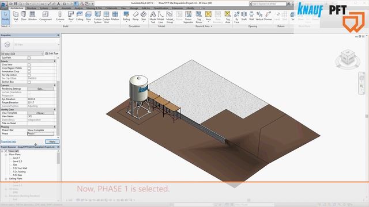The image size is (369, 207).
Task: Click Rendering Settings Edit button
Action: (x=40, y=89)
